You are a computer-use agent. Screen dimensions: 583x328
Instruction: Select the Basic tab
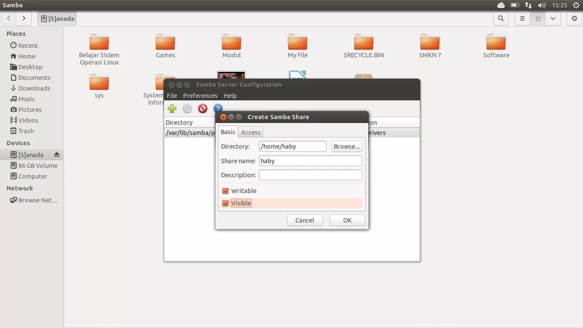coord(228,132)
